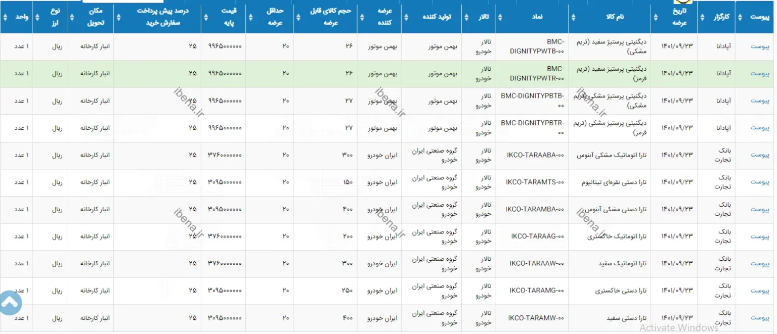Sort table by قیمت پایه column icon

(x=206, y=17)
